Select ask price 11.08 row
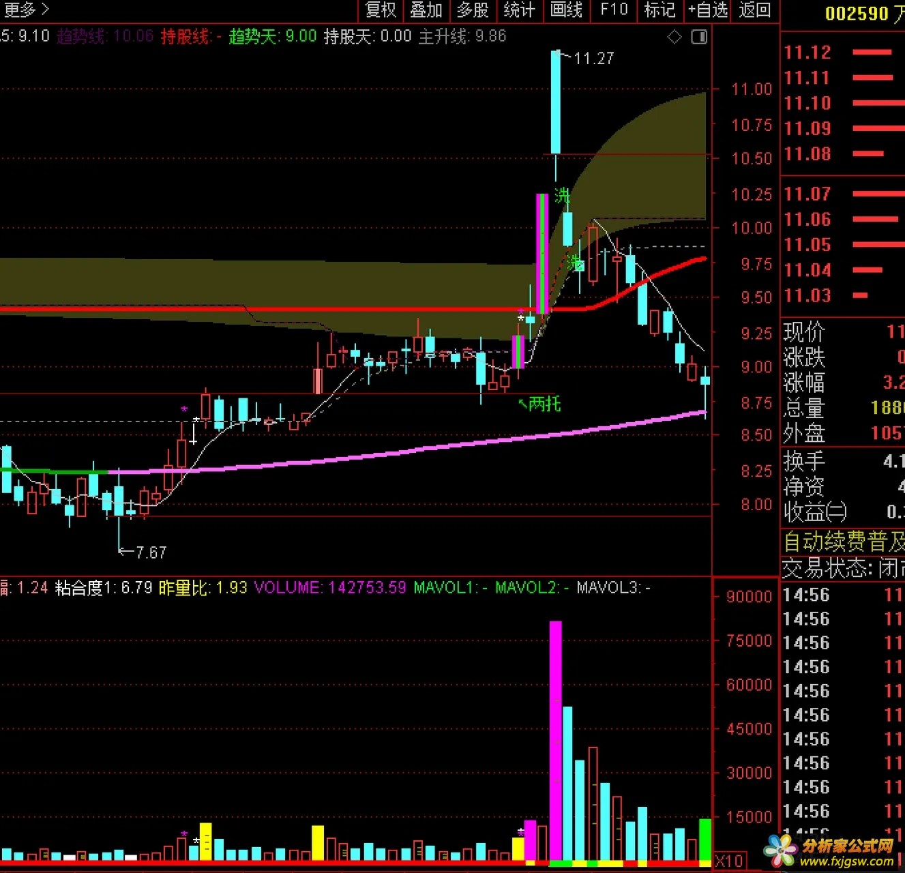This screenshot has width=905, height=873. coord(843,153)
